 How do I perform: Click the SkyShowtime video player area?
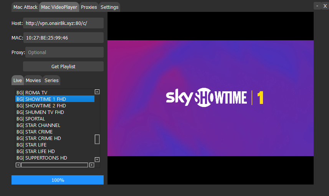(x=210, y=98)
